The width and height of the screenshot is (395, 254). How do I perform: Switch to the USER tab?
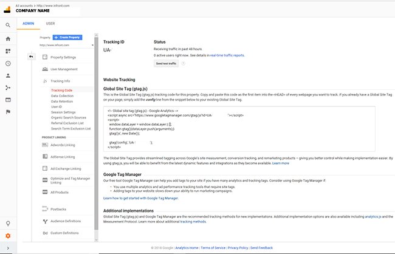(50, 24)
